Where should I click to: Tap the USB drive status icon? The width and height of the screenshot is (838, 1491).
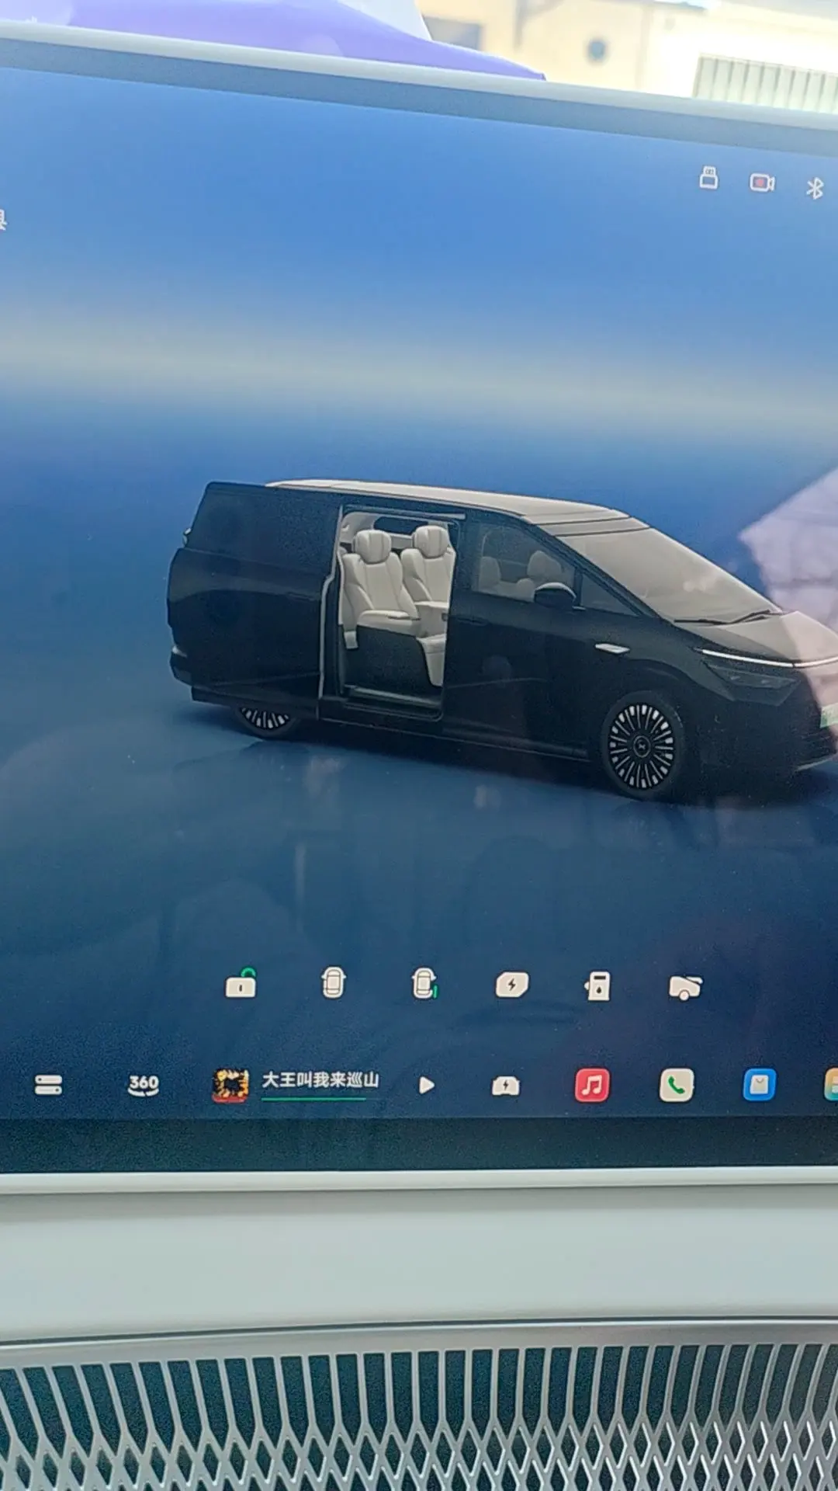point(708,178)
